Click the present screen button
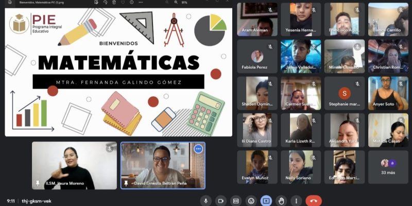 [266, 200]
